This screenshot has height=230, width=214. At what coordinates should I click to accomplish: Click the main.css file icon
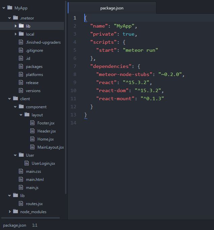click(21, 171)
